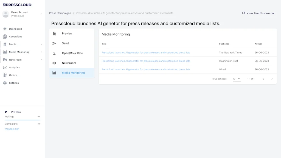This screenshot has height=158, width=281.
Task: Click the Send paper-plane icon
Action: (54, 43)
